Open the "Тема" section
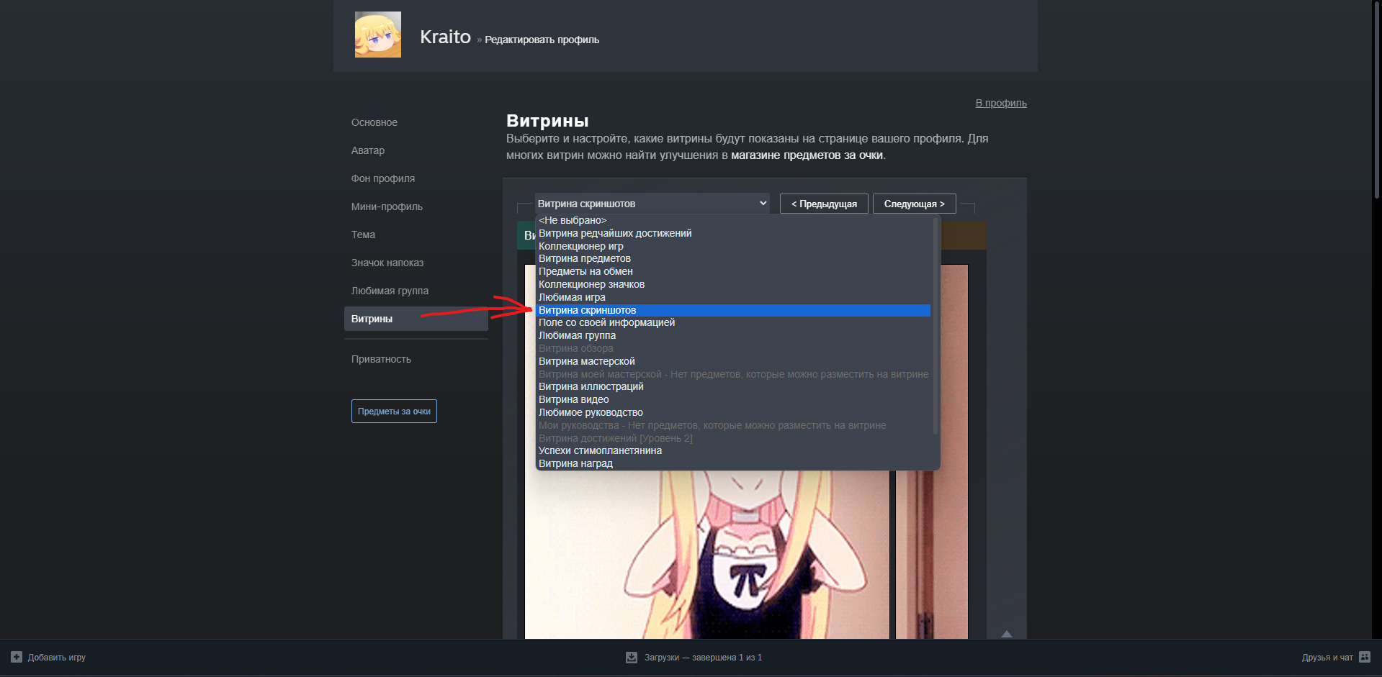The height and width of the screenshot is (677, 1382). (363, 235)
